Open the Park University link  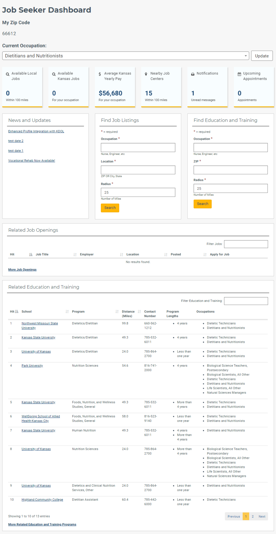(x=32, y=366)
